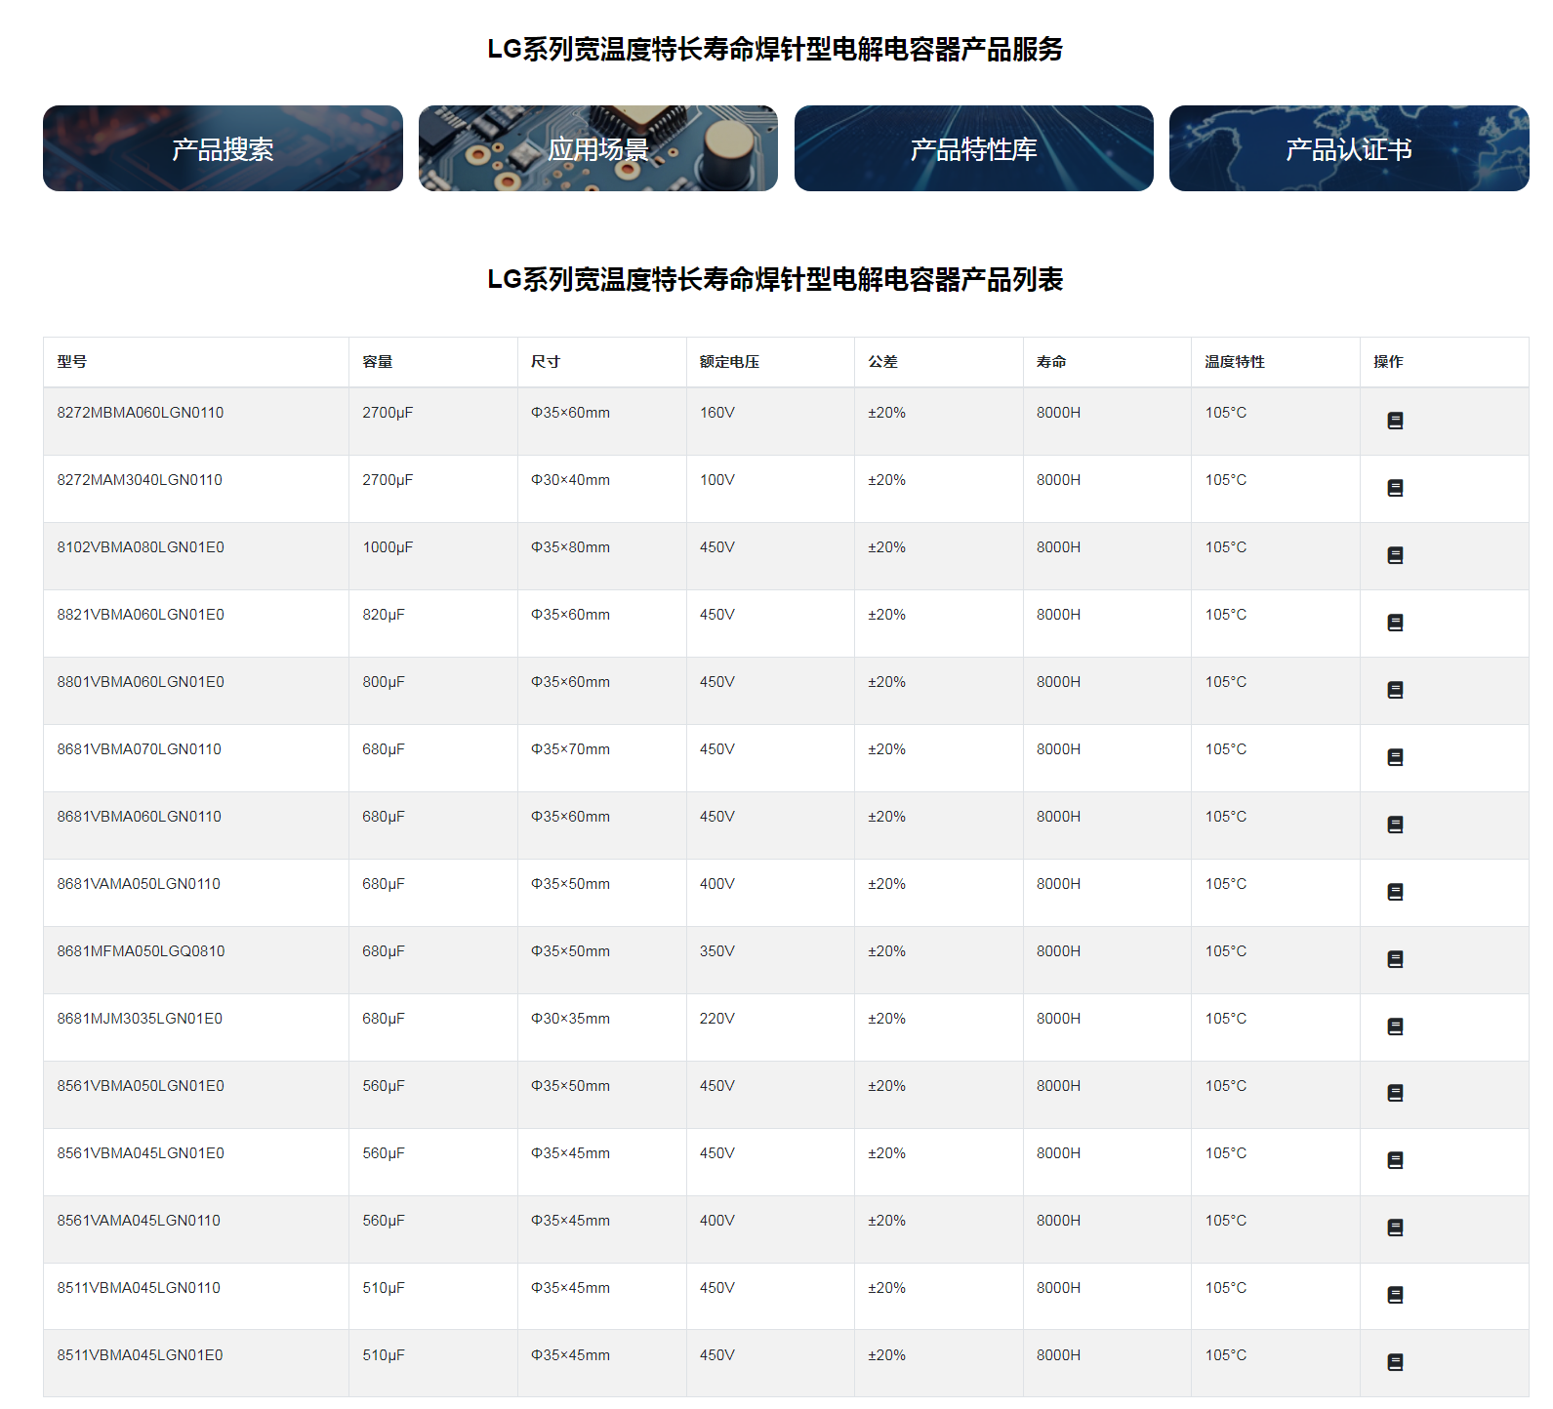The image size is (1553, 1409).
Task: Select model number 8681VBMA060LGN0110
Action: point(140,817)
